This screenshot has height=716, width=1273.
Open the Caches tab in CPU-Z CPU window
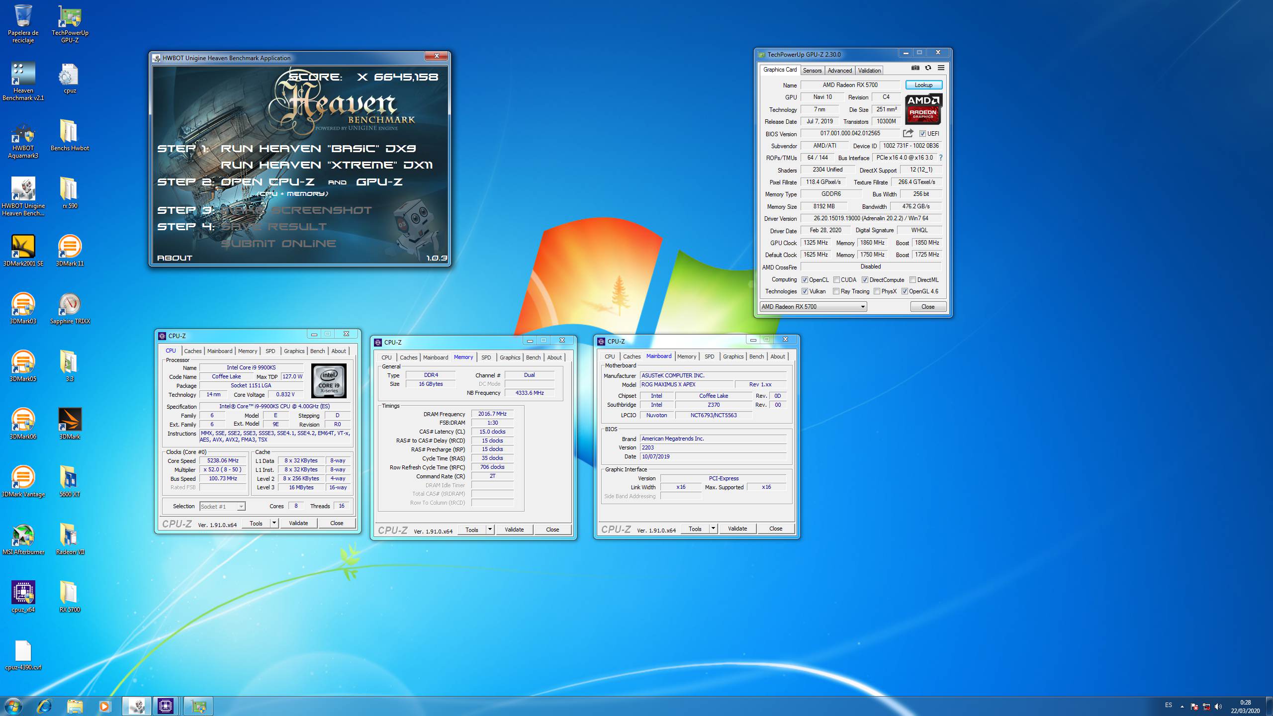tap(193, 351)
